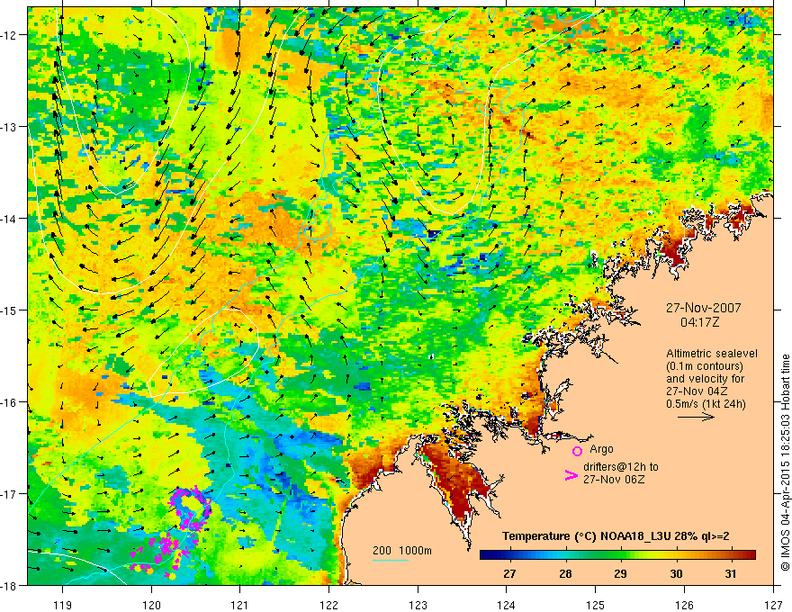Screen dimensions: 792x612
Task: Click the text and velocity for
Action: tap(705, 379)
